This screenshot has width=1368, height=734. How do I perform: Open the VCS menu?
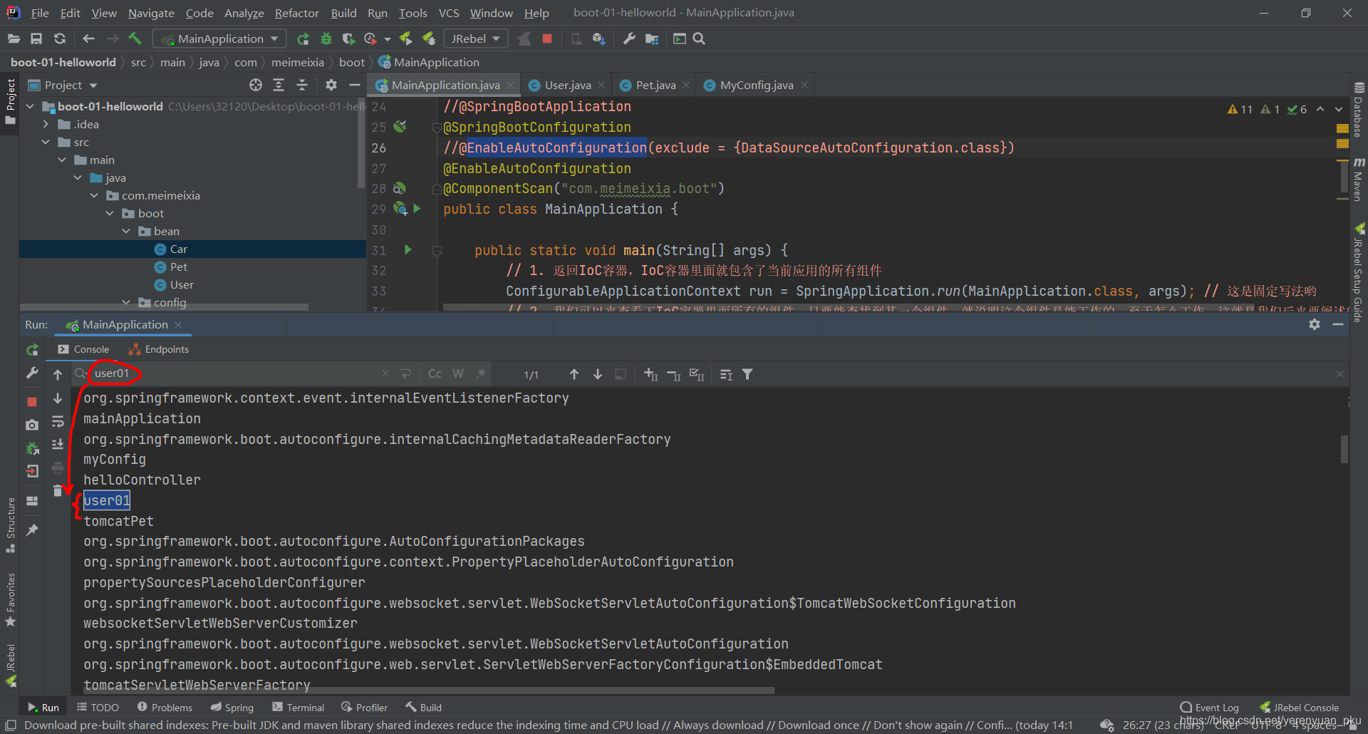(449, 13)
